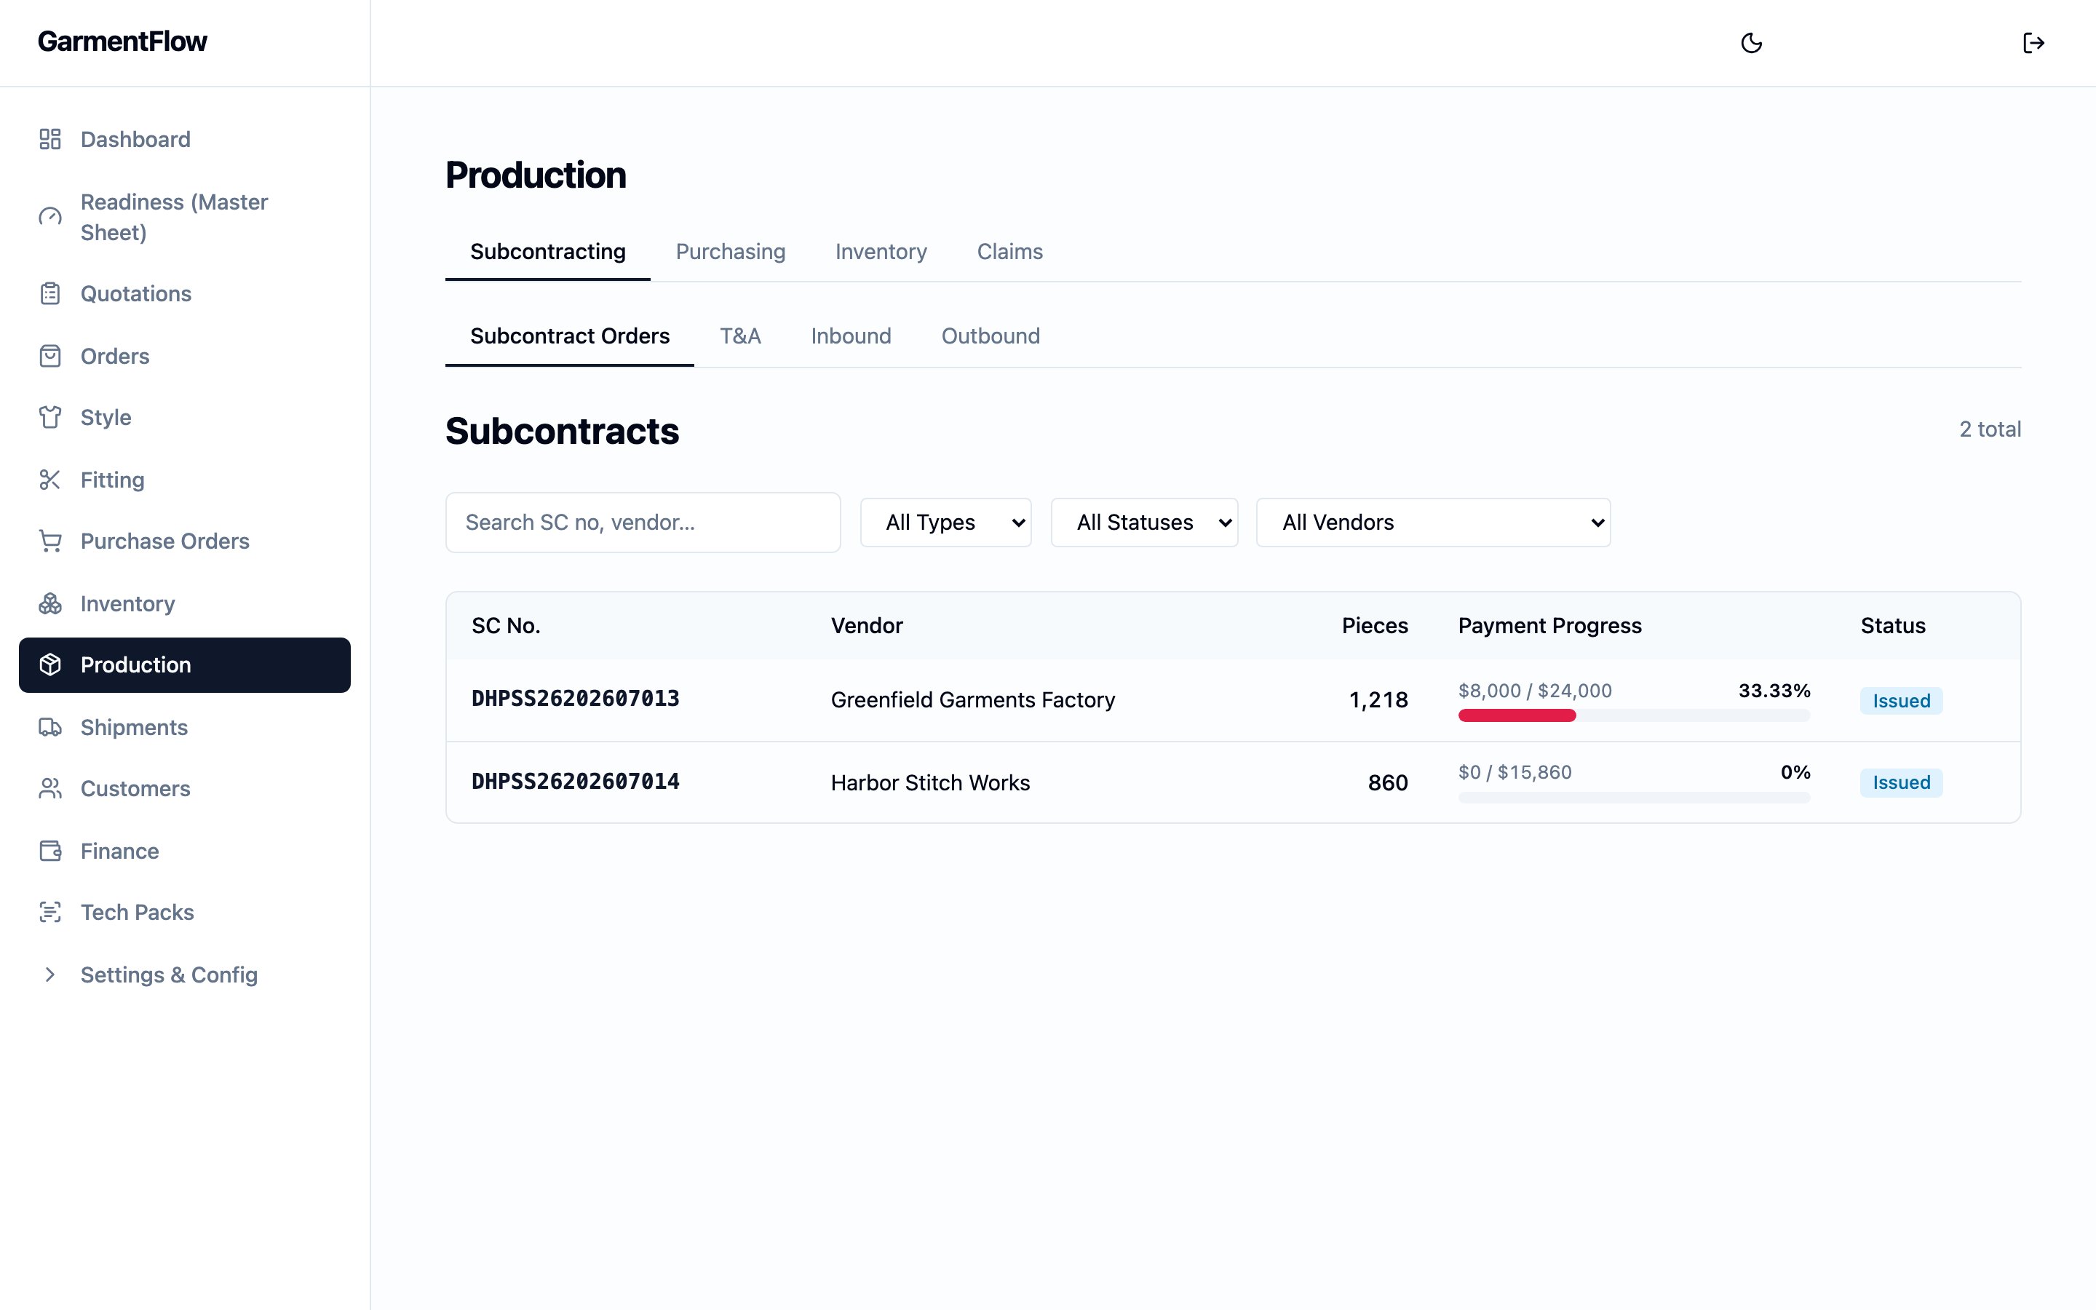Click the Quotations clipboard icon

click(x=50, y=294)
